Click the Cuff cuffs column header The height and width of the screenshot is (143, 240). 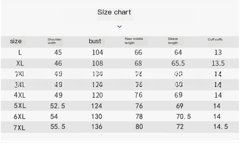tap(215, 39)
